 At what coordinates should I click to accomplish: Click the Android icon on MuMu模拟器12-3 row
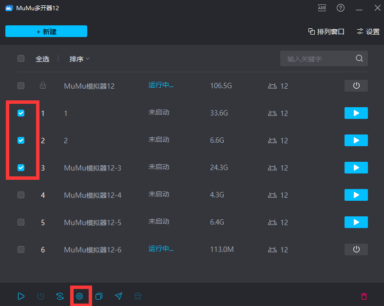272,168
